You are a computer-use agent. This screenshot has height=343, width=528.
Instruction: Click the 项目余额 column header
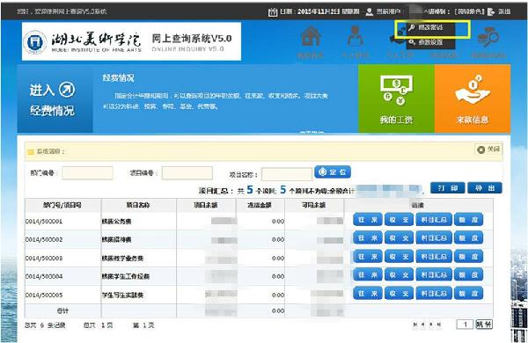click(206, 205)
